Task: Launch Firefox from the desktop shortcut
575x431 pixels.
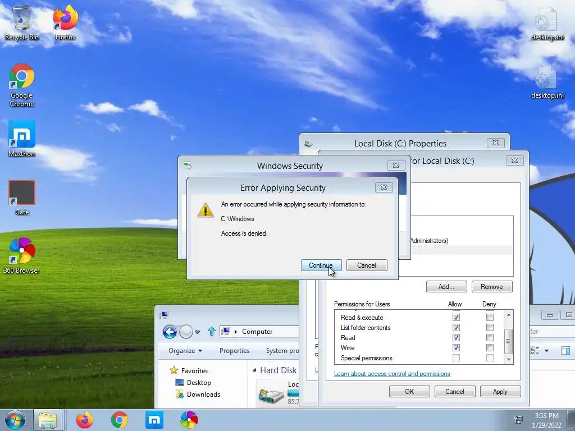Action: tap(66, 22)
